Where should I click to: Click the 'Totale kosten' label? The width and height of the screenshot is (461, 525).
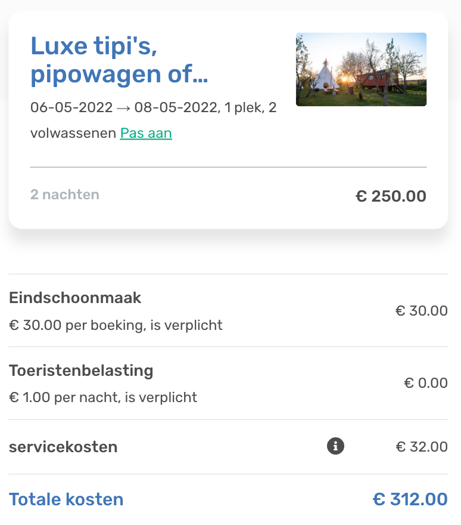pyautogui.click(x=66, y=499)
